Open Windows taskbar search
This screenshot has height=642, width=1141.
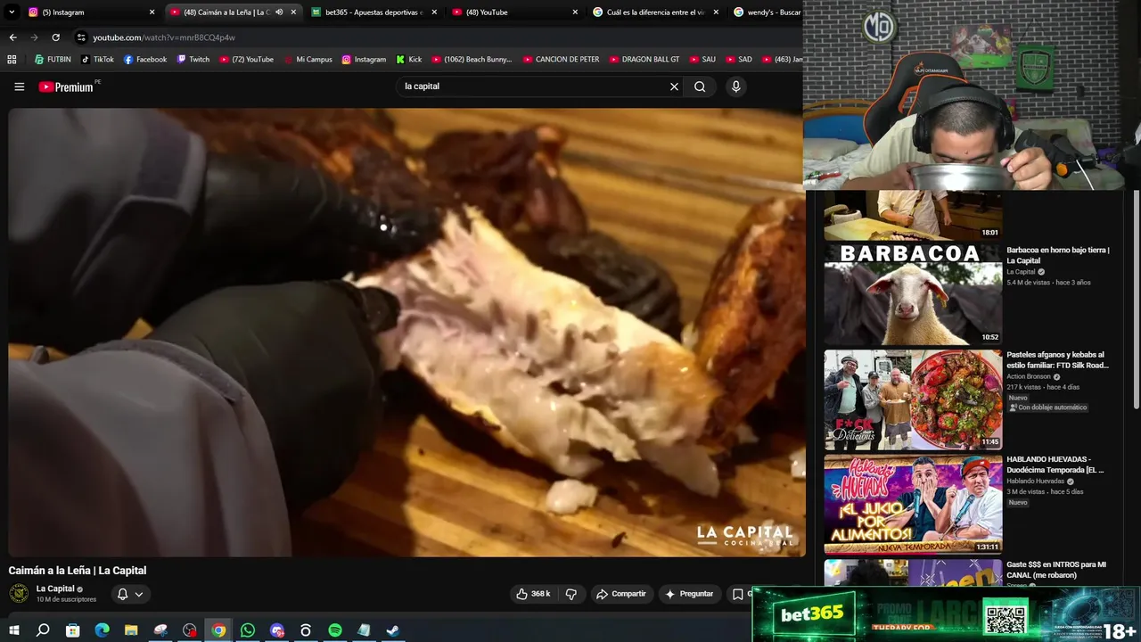click(x=43, y=630)
